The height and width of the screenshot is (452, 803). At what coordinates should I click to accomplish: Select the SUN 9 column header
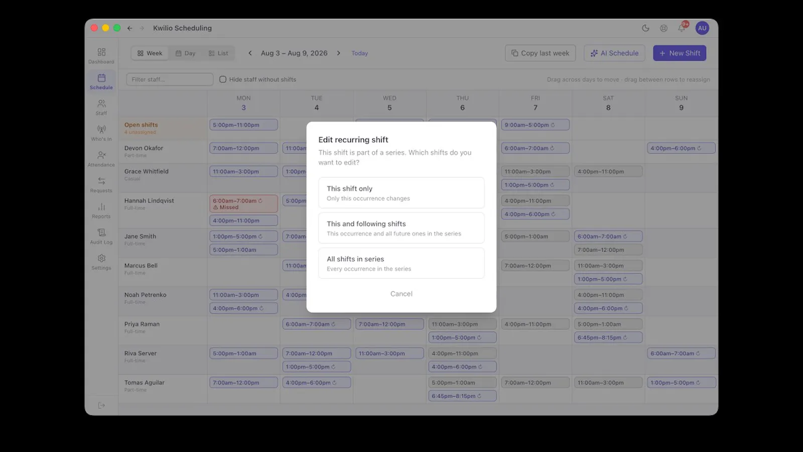pyautogui.click(x=681, y=103)
